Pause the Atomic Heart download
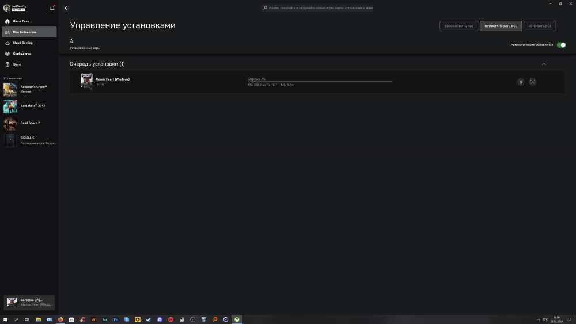576x324 pixels. coord(521,82)
